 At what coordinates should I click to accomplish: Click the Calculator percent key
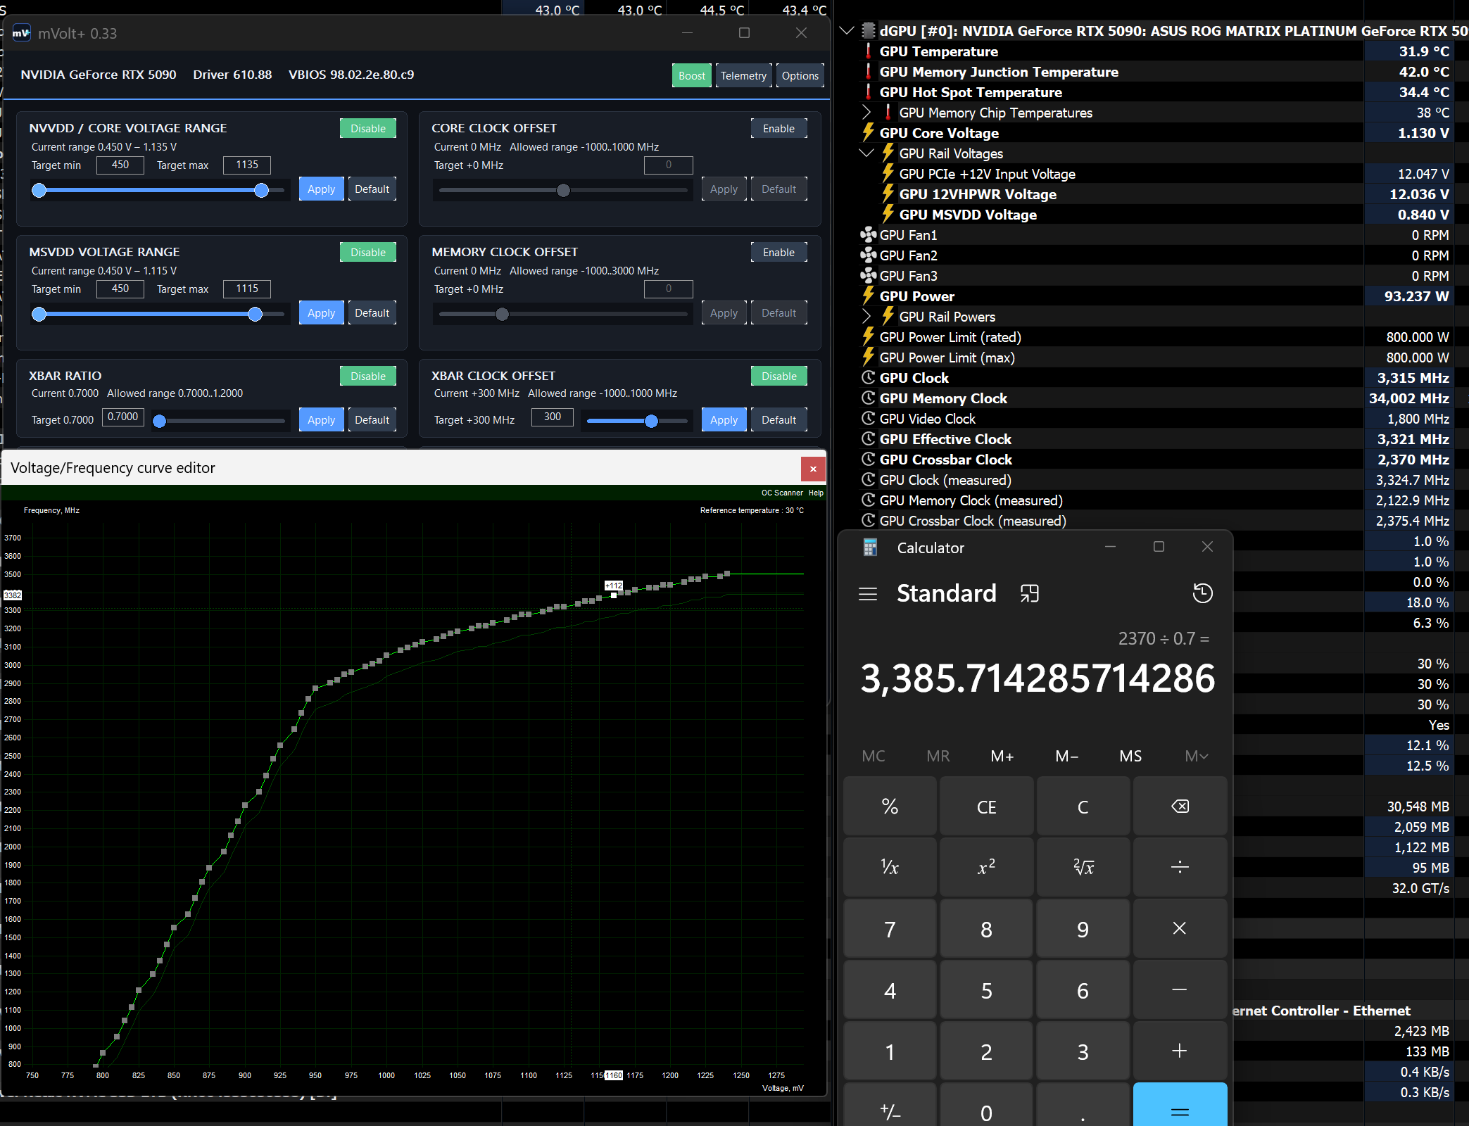pyautogui.click(x=890, y=806)
